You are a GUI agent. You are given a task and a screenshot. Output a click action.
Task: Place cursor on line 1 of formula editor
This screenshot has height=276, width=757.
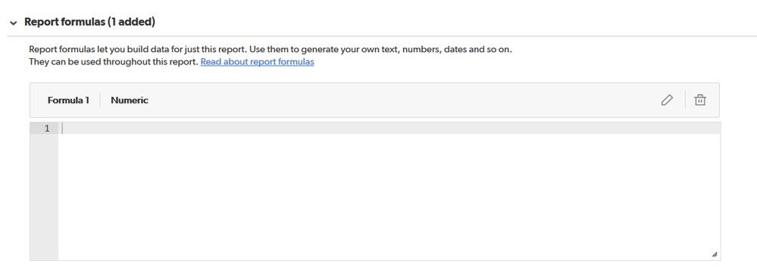(389, 128)
